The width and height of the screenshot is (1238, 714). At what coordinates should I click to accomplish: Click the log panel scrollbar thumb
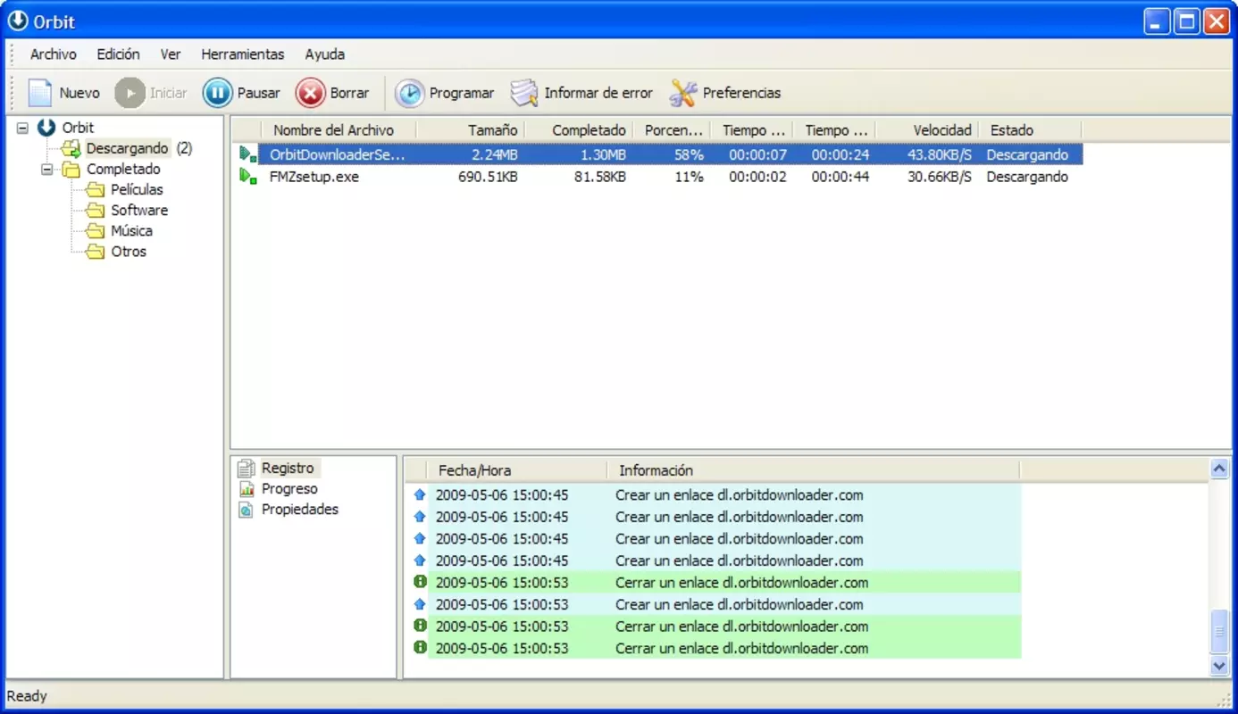click(1219, 633)
